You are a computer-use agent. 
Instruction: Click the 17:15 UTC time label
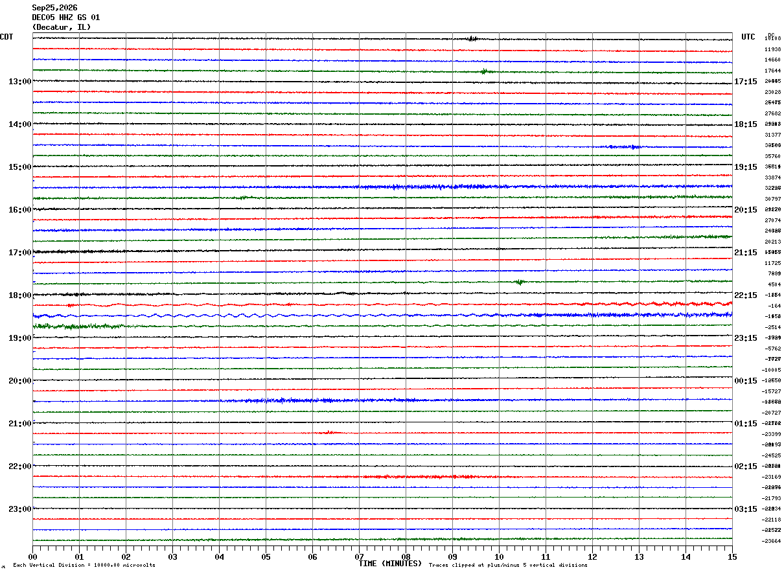point(746,82)
